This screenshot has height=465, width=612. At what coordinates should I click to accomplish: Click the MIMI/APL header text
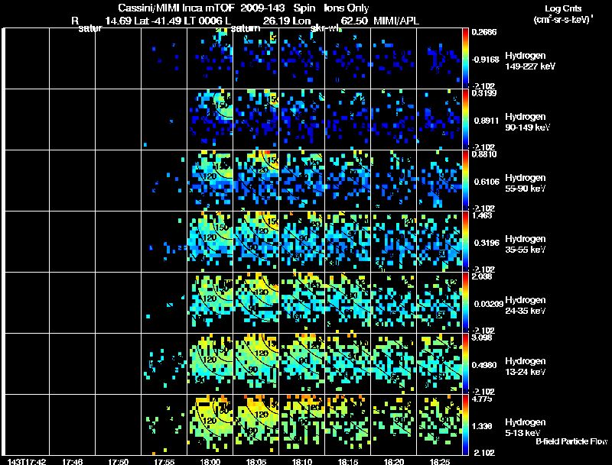pyautogui.click(x=396, y=21)
